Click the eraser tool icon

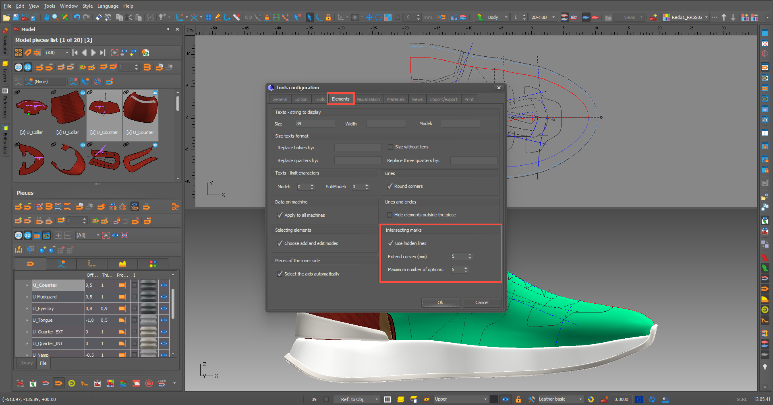coord(98,17)
